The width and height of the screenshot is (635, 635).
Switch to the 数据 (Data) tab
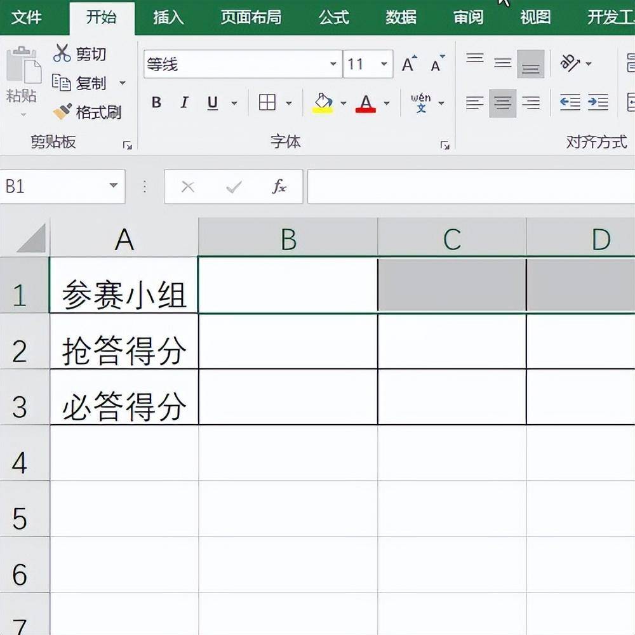[x=401, y=17]
